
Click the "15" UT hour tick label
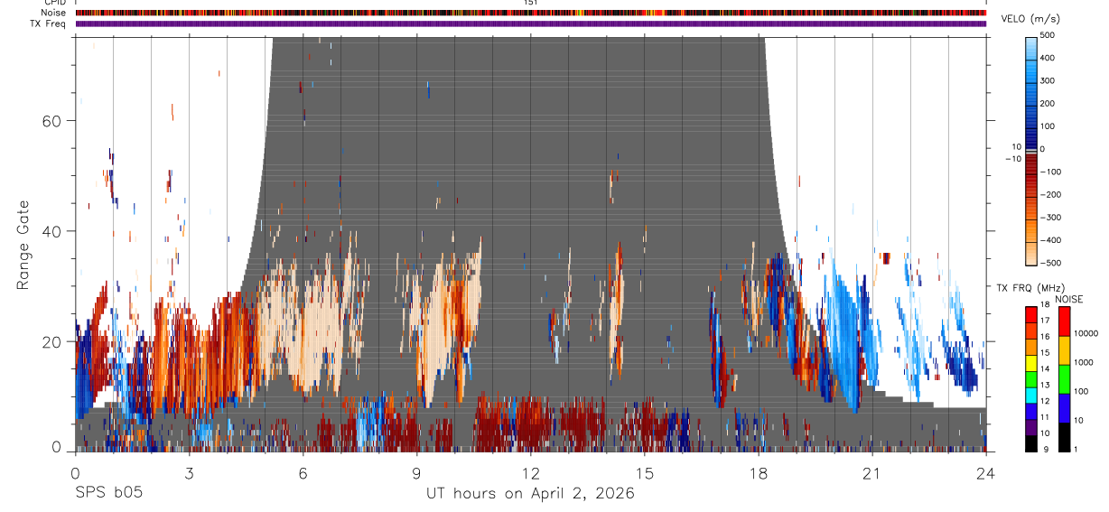click(x=644, y=473)
